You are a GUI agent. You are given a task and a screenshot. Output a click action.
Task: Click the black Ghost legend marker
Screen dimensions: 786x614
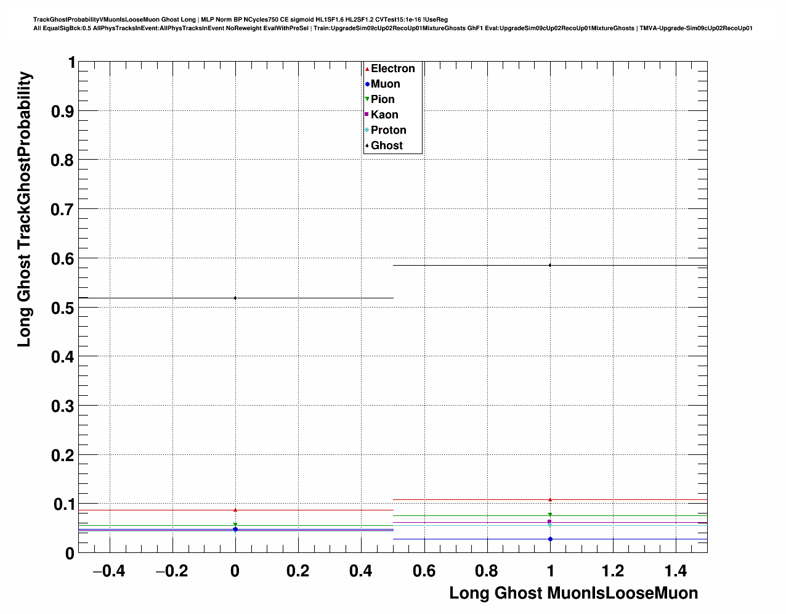tap(367, 145)
